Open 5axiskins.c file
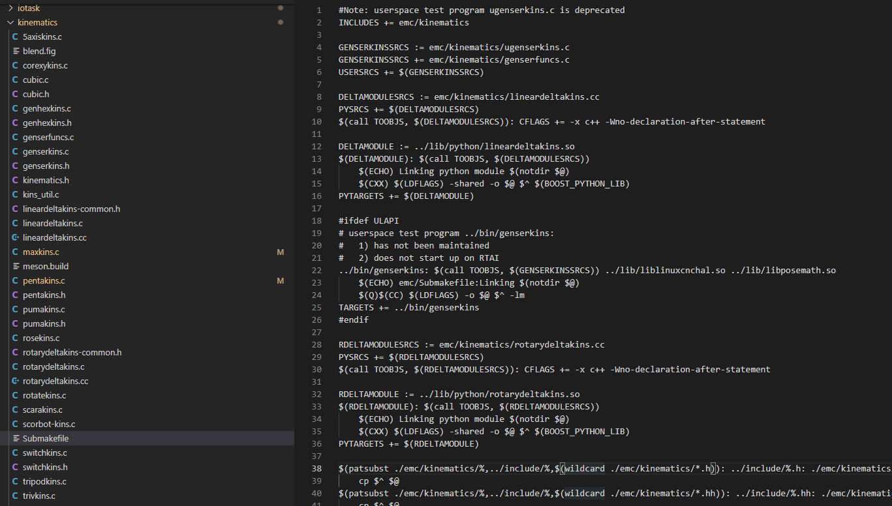Viewport: 892px width, 506px height. 42,37
